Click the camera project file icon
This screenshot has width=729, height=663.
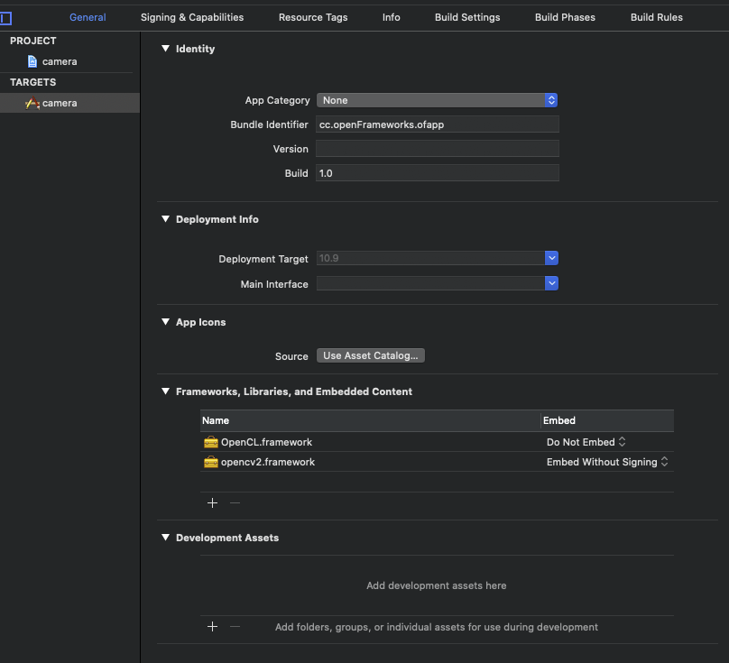32,61
